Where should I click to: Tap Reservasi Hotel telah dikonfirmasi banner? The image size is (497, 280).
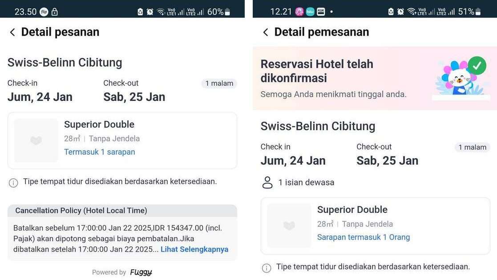(x=375, y=78)
